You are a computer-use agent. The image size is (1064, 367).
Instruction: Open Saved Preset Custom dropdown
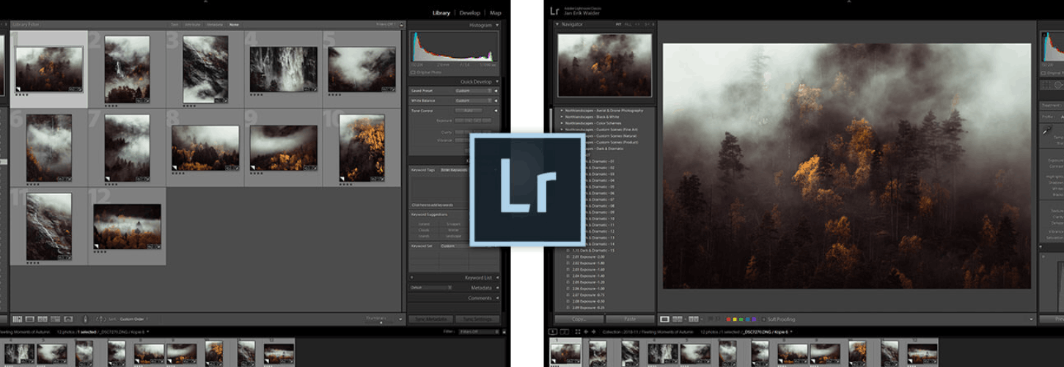(474, 91)
